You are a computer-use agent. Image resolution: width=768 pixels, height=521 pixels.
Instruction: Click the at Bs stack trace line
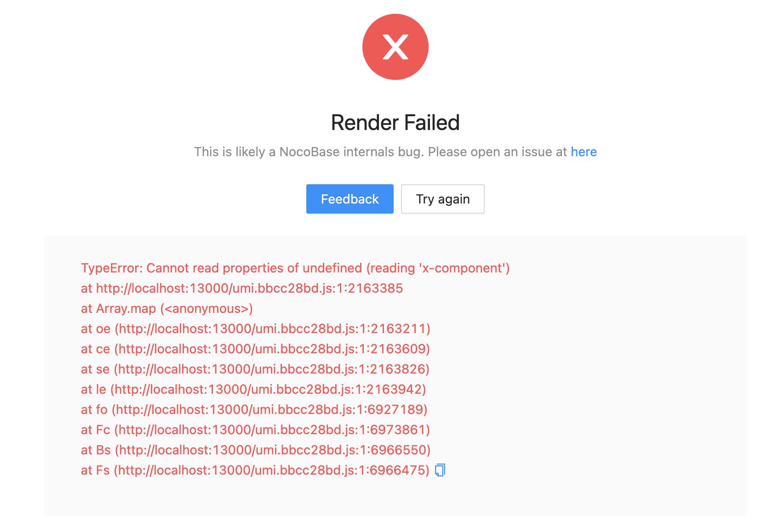coord(256,450)
